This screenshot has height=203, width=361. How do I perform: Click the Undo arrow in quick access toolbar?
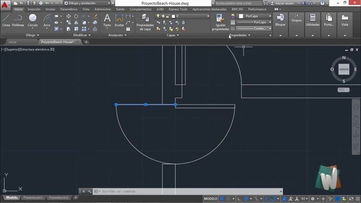click(x=47, y=3)
